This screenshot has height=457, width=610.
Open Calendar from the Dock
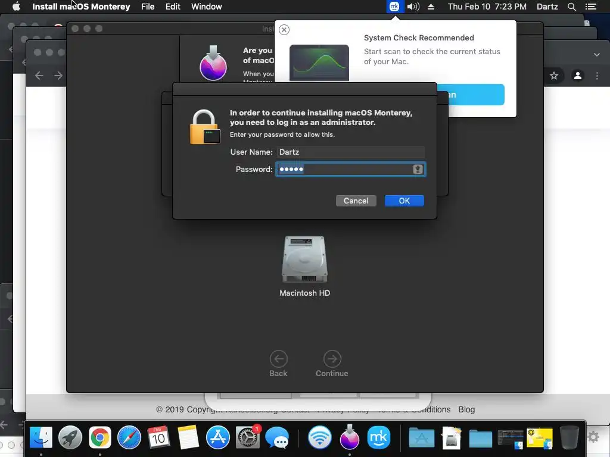point(158,437)
